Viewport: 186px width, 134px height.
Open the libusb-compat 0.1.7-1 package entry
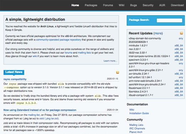(x=141, y=95)
